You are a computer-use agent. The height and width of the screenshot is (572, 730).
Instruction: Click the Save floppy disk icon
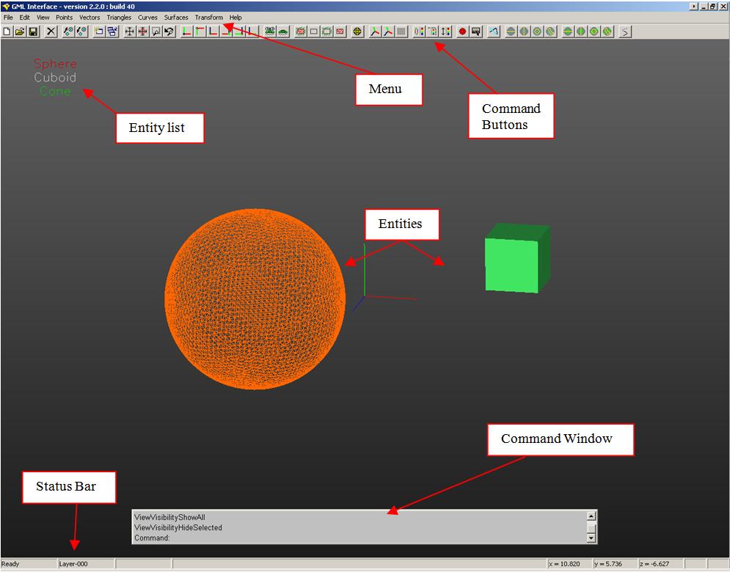33,32
